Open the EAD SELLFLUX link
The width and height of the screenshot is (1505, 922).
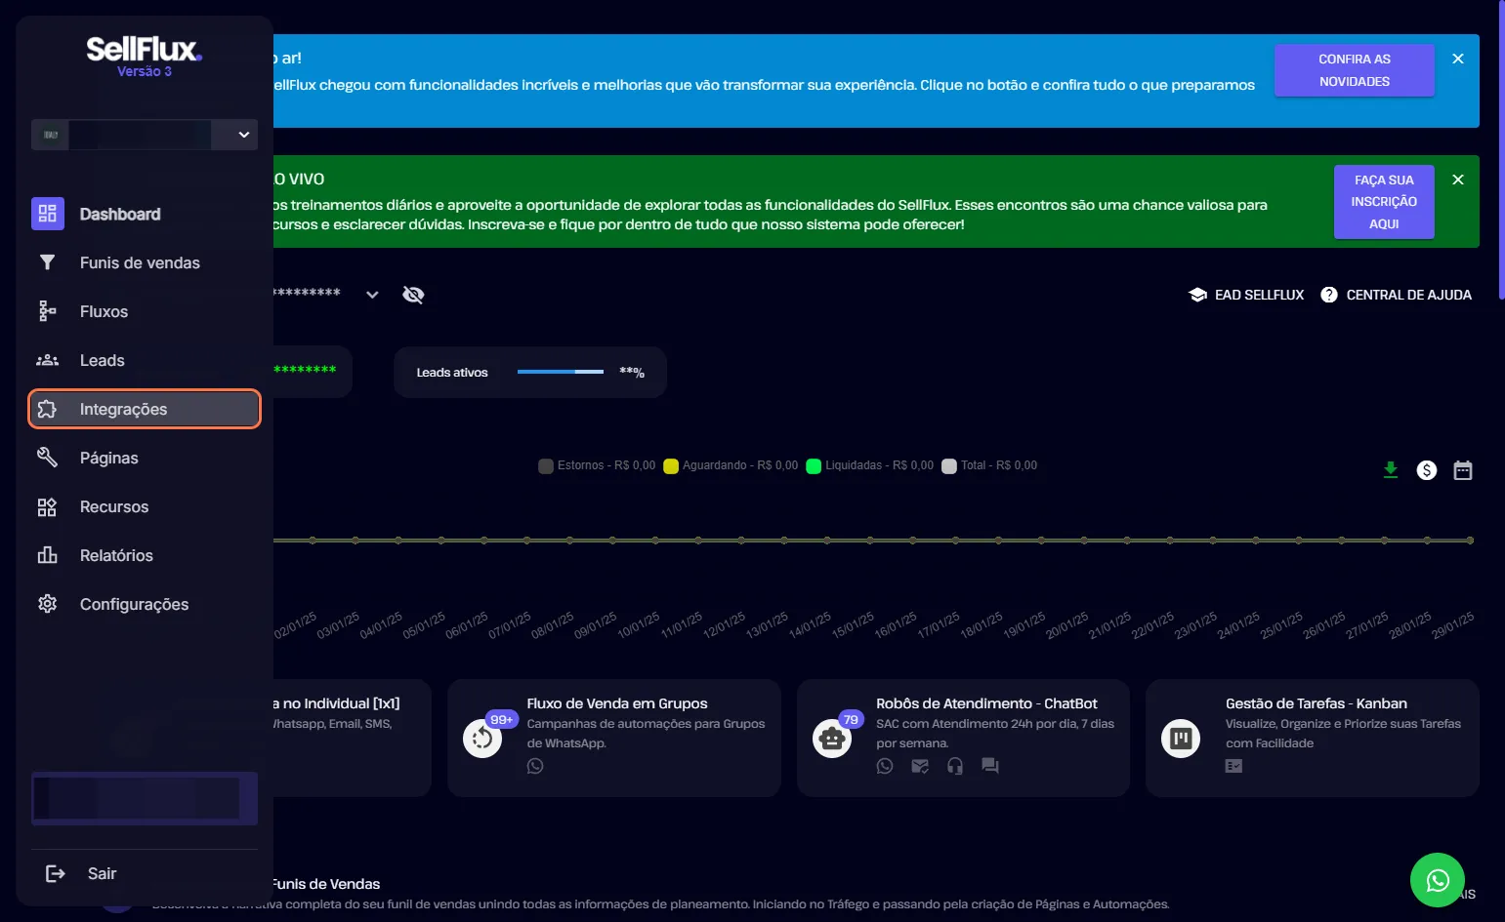tap(1246, 295)
